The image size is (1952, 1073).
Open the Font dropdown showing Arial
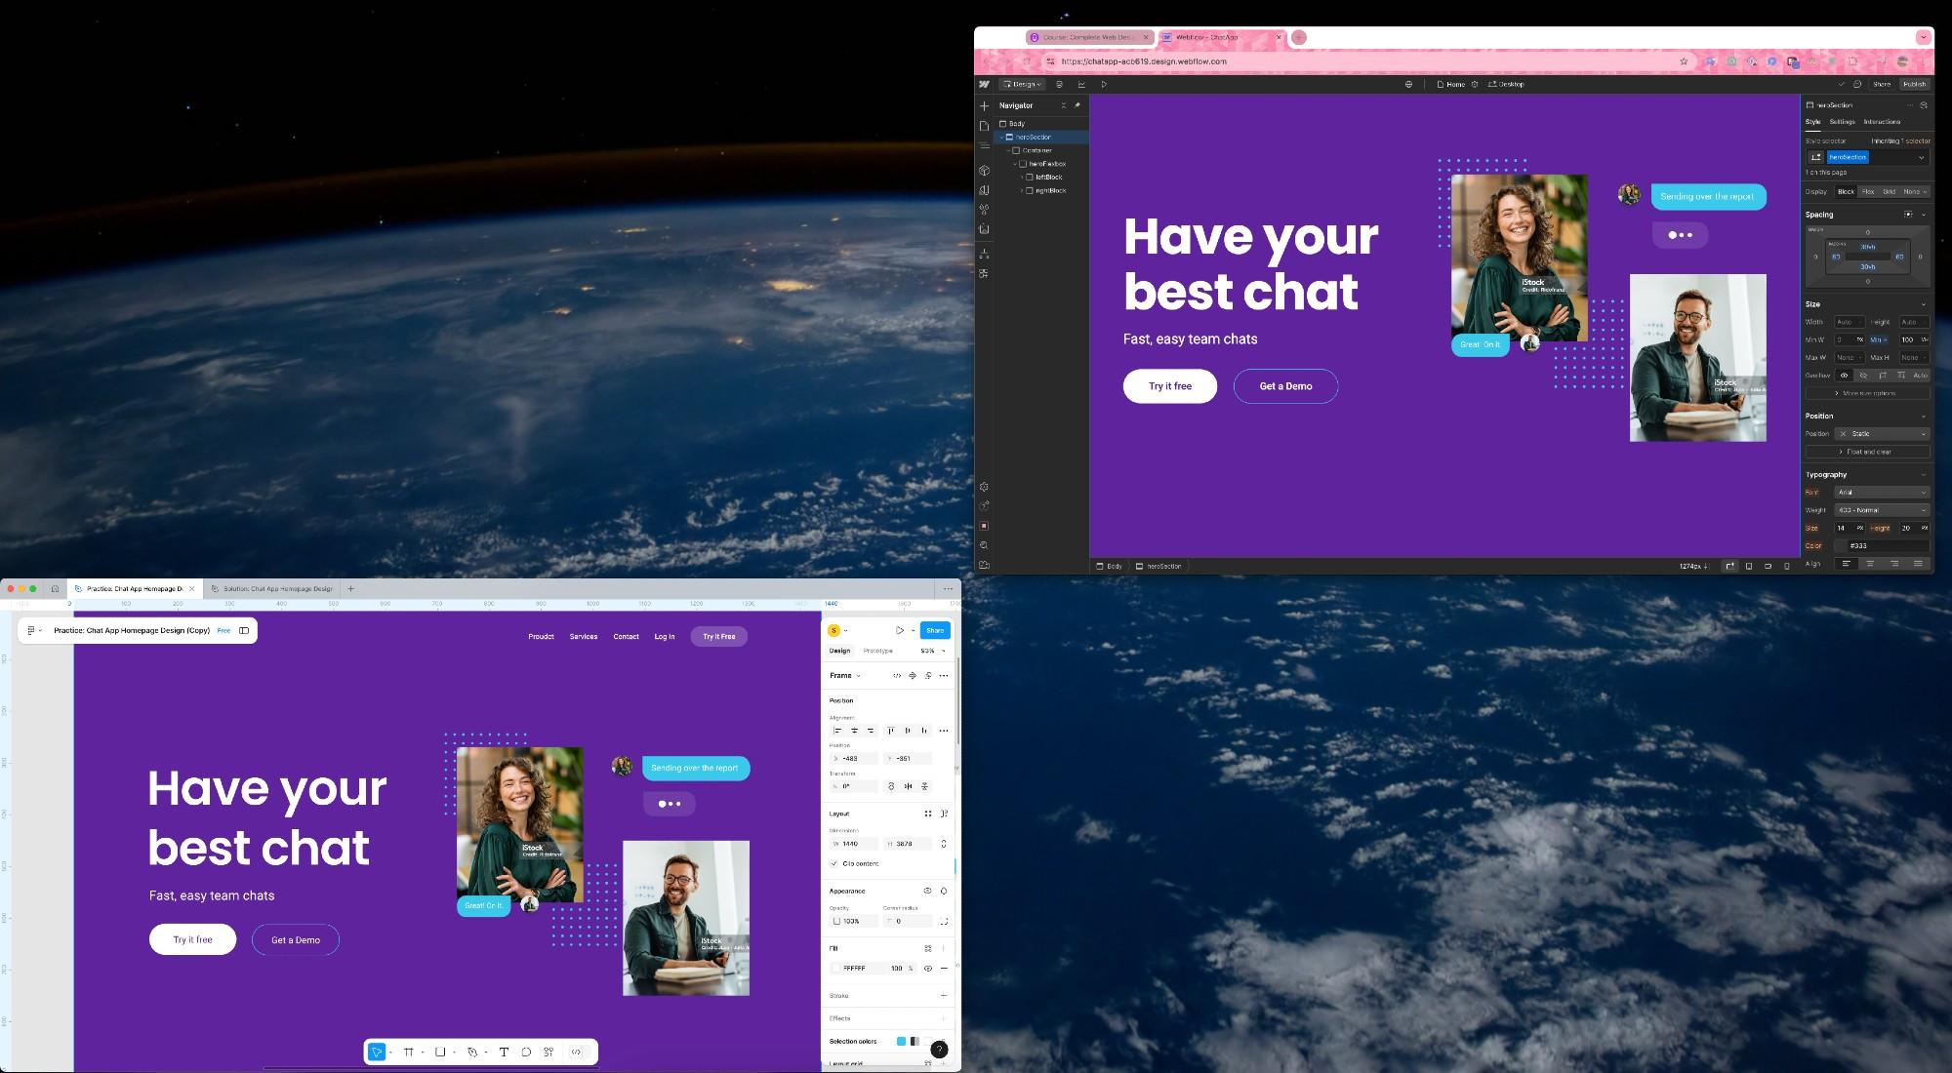[1882, 493]
